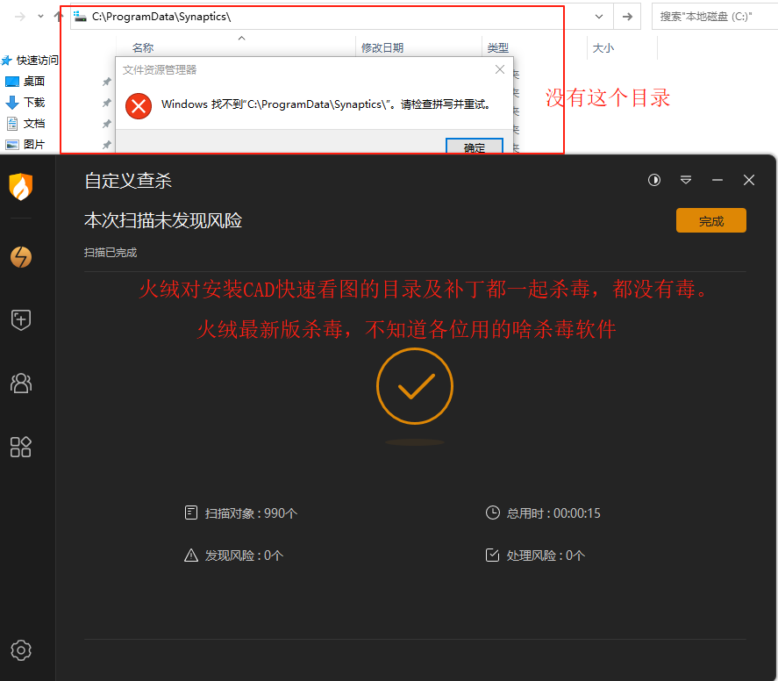Image resolution: width=778 pixels, height=681 pixels.
Task: Click the 扫描对象 document icon
Action: click(x=191, y=513)
